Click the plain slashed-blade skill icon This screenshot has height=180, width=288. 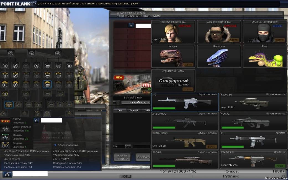click(16, 65)
